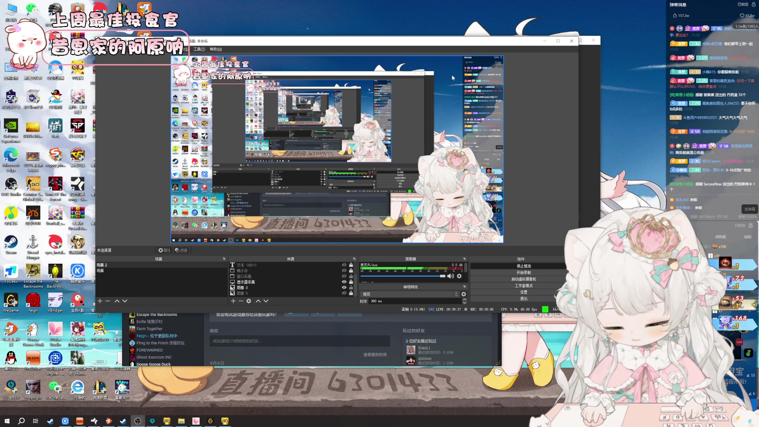Click the 滤镜 filters button

click(x=181, y=250)
